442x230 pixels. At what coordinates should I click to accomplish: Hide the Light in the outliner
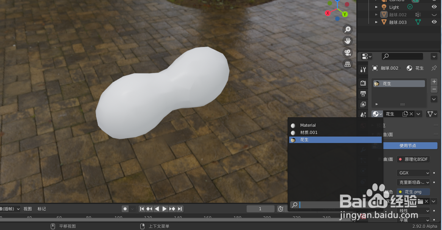434,7
